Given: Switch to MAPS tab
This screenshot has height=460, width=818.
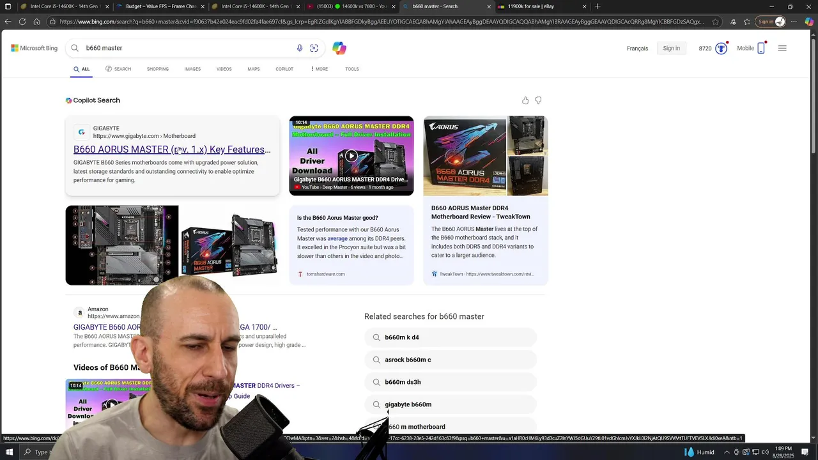Looking at the screenshot, I should (x=254, y=69).
